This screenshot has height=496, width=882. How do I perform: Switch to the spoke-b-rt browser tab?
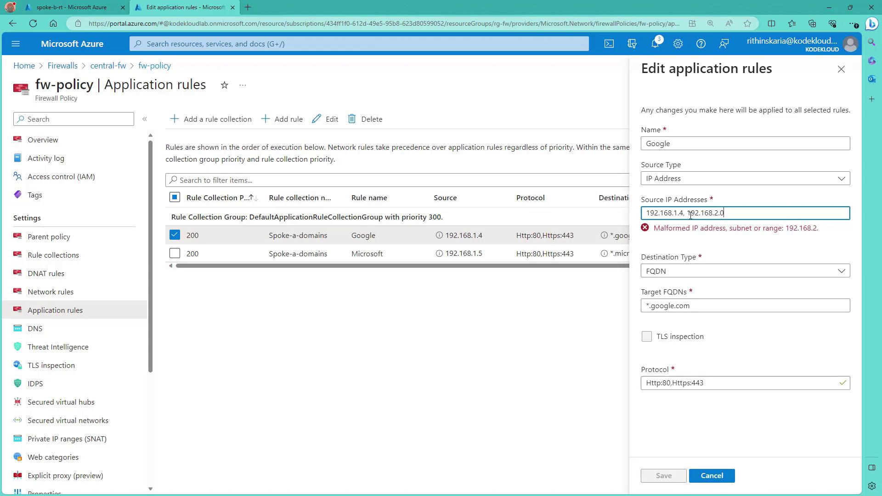71,7
